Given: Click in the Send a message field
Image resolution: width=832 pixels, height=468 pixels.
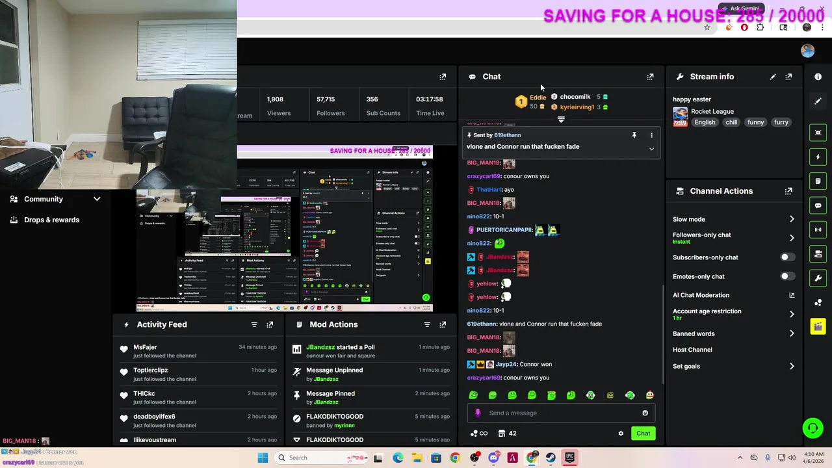Looking at the screenshot, I should 560,413.
